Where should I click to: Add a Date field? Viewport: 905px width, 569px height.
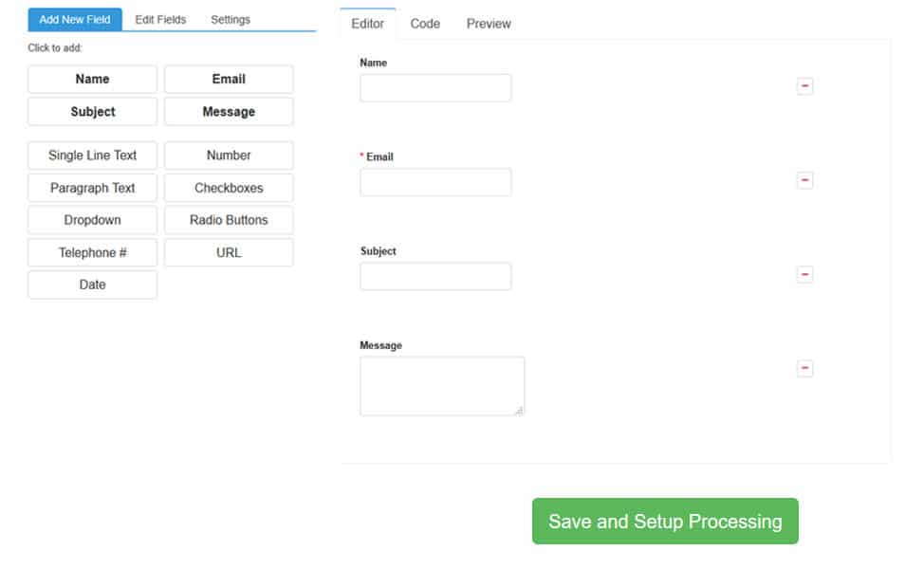click(x=93, y=284)
